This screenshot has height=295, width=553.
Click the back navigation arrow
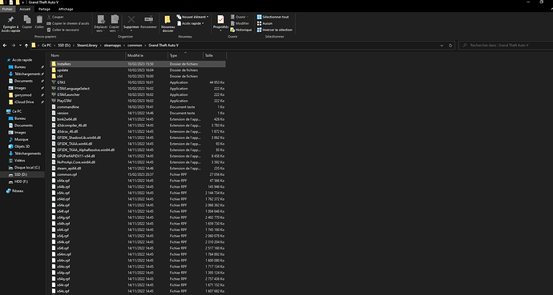(5, 46)
